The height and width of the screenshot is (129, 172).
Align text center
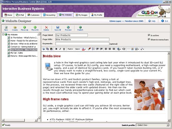(x=110, y=49)
